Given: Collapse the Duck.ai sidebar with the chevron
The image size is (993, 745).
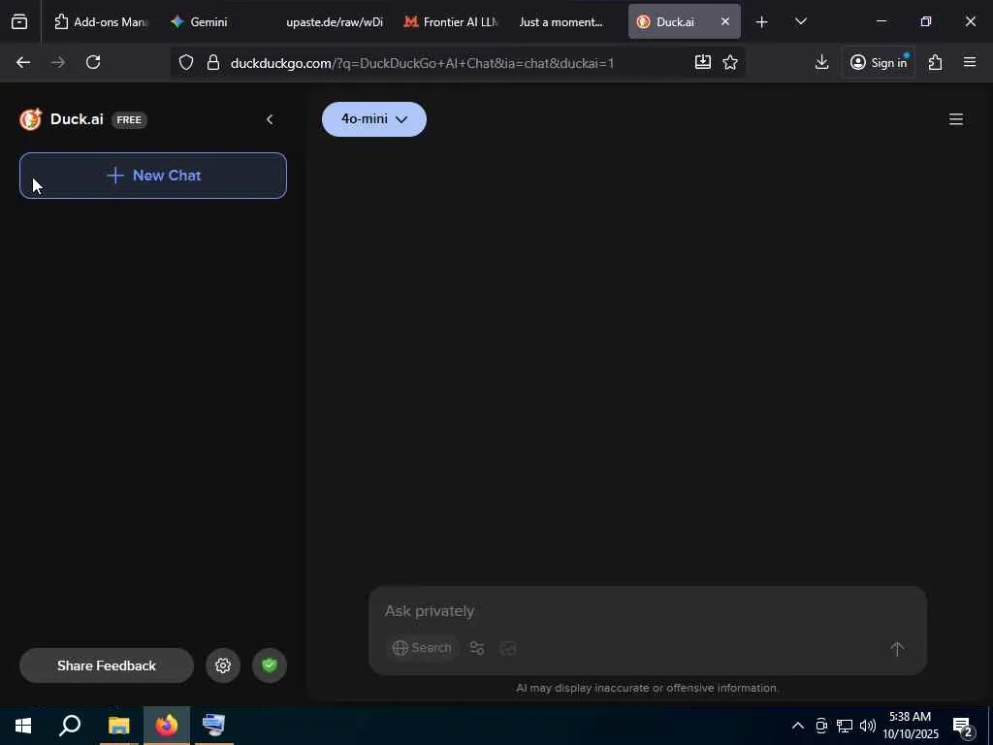Looking at the screenshot, I should click(270, 119).
